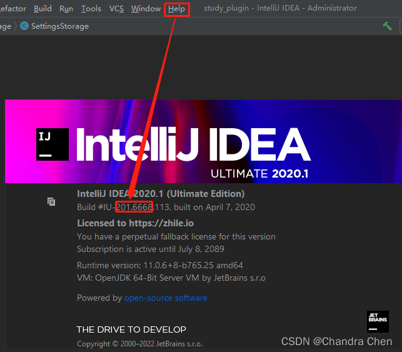Click the Runtime version line
This screenshot has width=402, height=352.
[160, 265]
